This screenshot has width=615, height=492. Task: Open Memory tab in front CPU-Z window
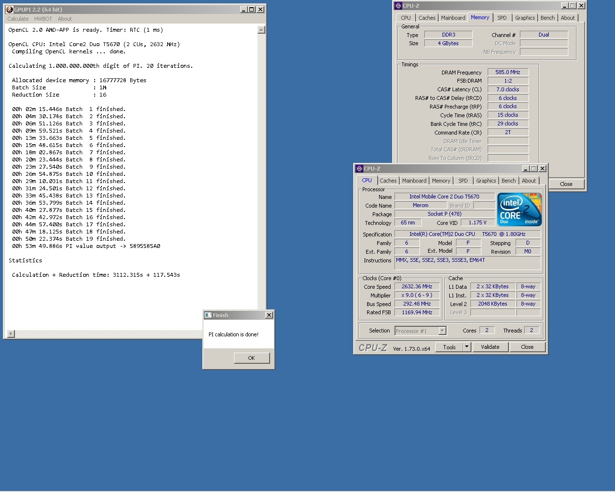[441, 181]
